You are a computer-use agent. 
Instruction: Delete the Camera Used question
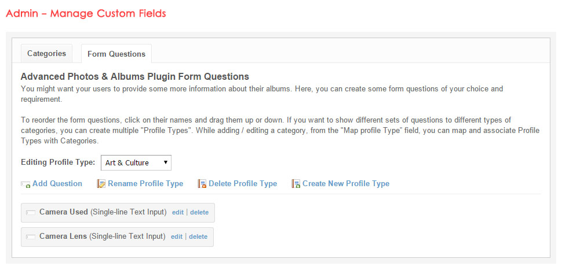(x=199, y=212)
